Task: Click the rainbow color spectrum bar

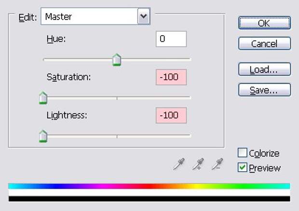Action: pos(149,186)
